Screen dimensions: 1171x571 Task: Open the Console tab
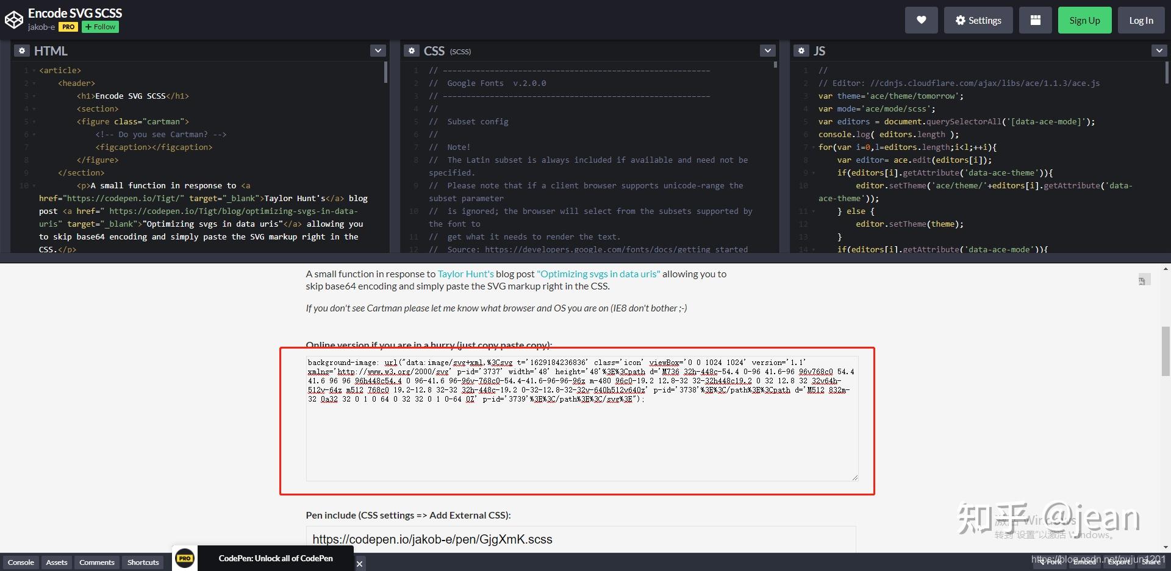coord(21,562)
